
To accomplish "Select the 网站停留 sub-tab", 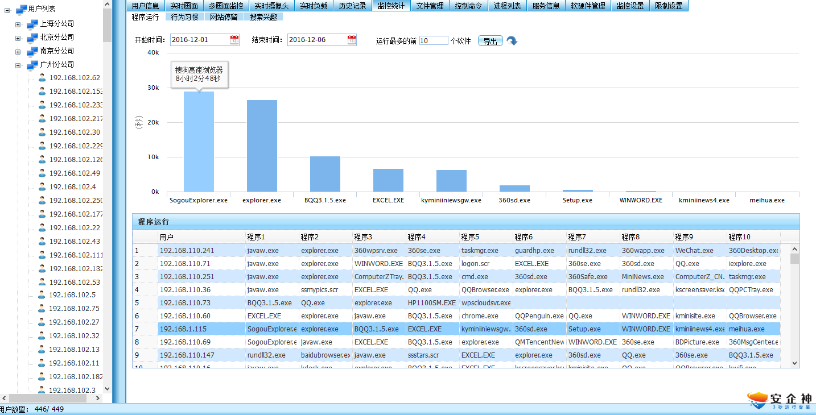I will 224,17.
